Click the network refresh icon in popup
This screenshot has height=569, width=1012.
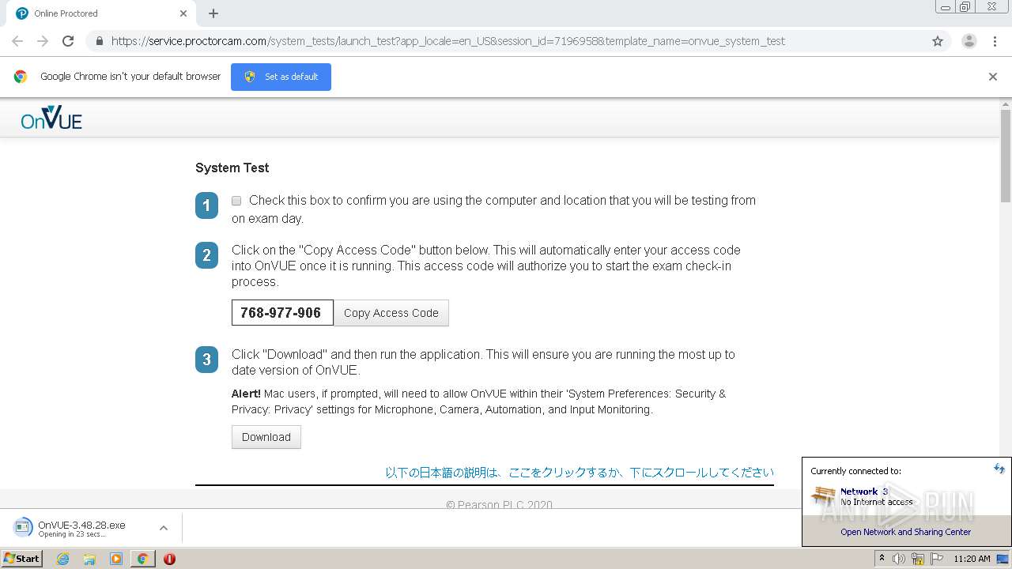pyautogui.click(x=999, y=469)
